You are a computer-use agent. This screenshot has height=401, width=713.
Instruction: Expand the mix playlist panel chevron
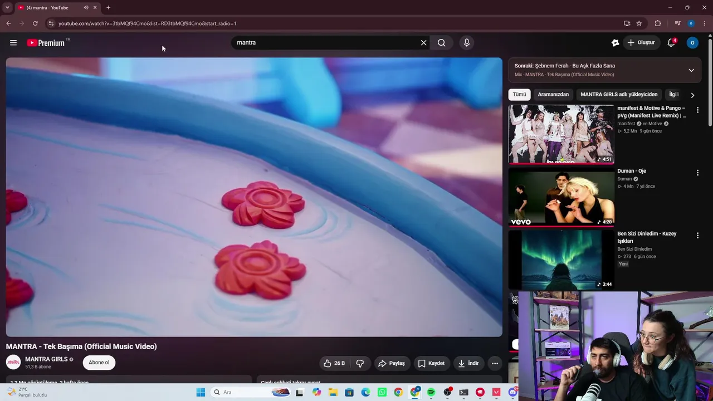(691, 70)
